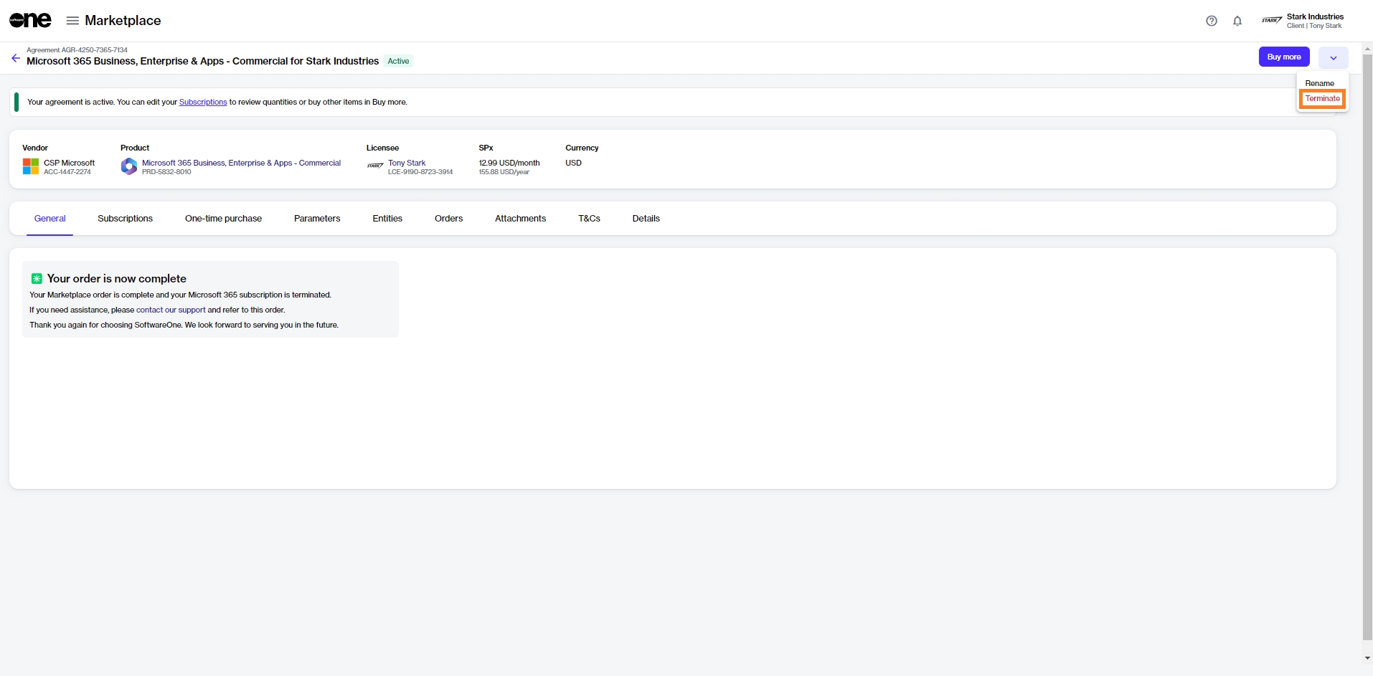Click the vertical page scrollbar
The image size is (1373, 676).
1367,344
